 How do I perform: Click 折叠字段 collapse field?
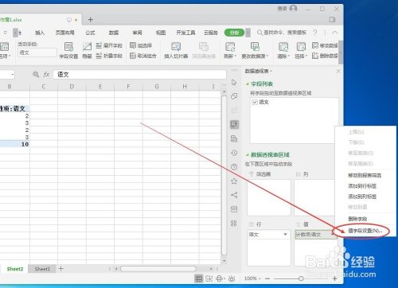point(109,56)
